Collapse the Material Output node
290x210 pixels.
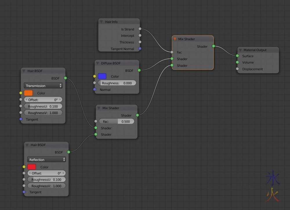coord(240,50)
